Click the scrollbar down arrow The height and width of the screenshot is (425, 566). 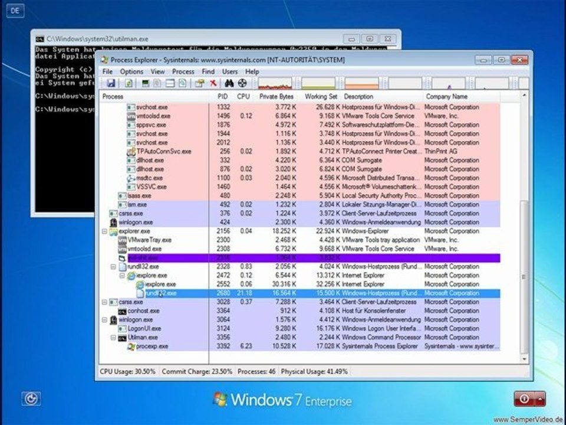[524, 359]
